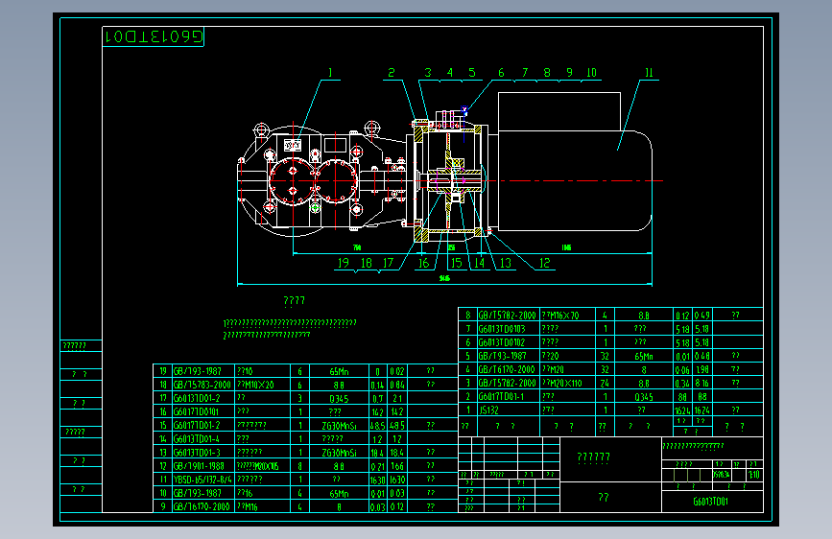This screenshot has width=832, height=539.
Task: Click the ZG30MnSi material cell in row 13
Action: (x=339, y=453)
